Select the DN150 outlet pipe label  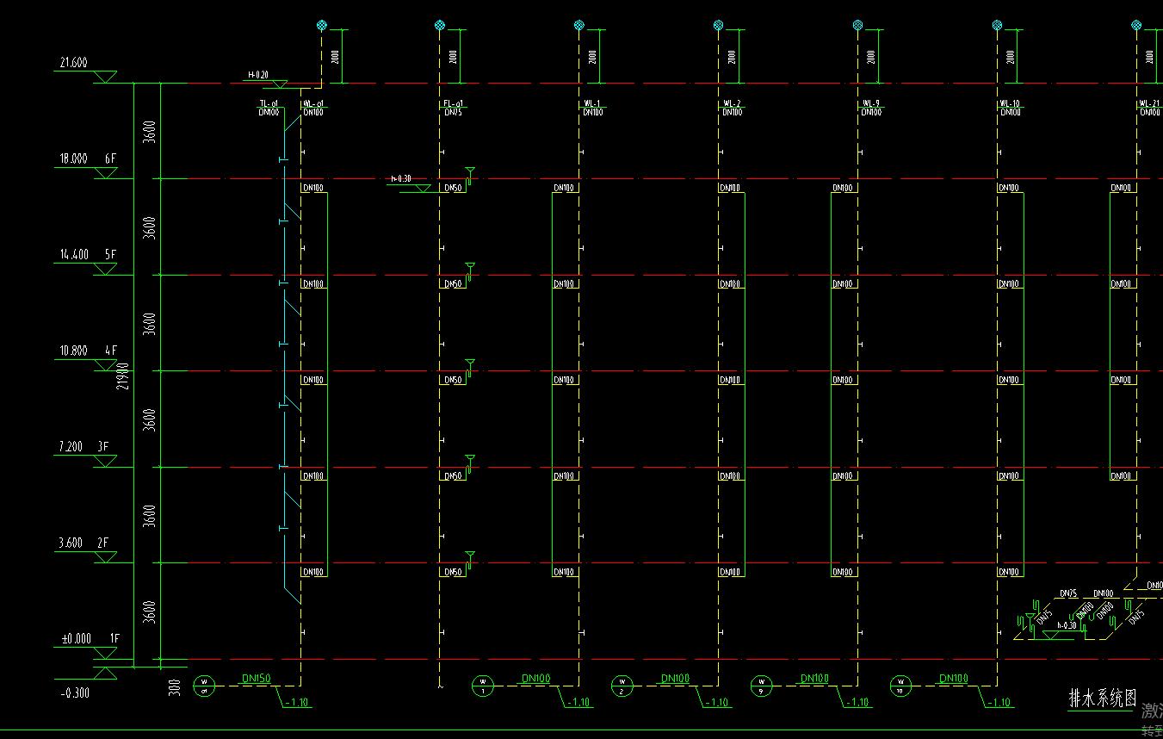pos(257,679)
